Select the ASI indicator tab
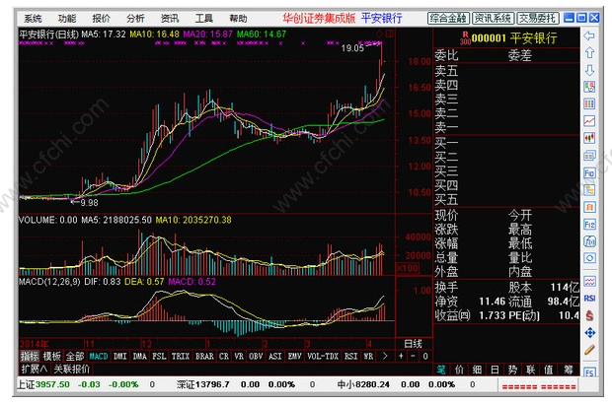This screenshot has width=612, height=405. (x=275, y=356)
